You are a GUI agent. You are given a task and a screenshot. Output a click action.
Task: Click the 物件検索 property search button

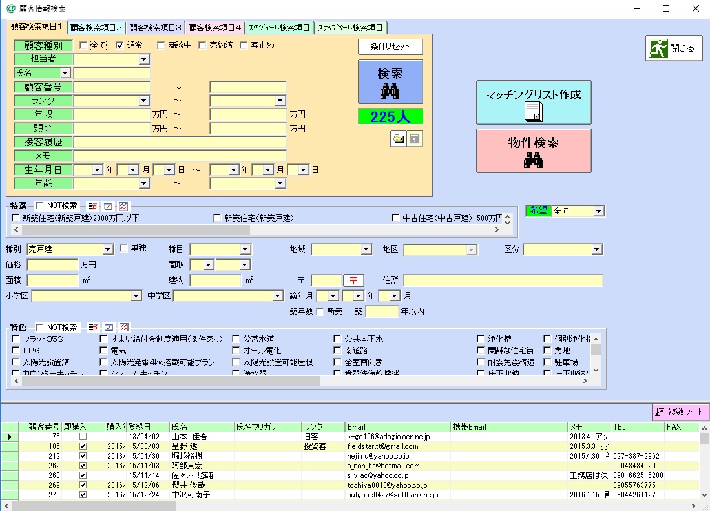tap(533, 151)
